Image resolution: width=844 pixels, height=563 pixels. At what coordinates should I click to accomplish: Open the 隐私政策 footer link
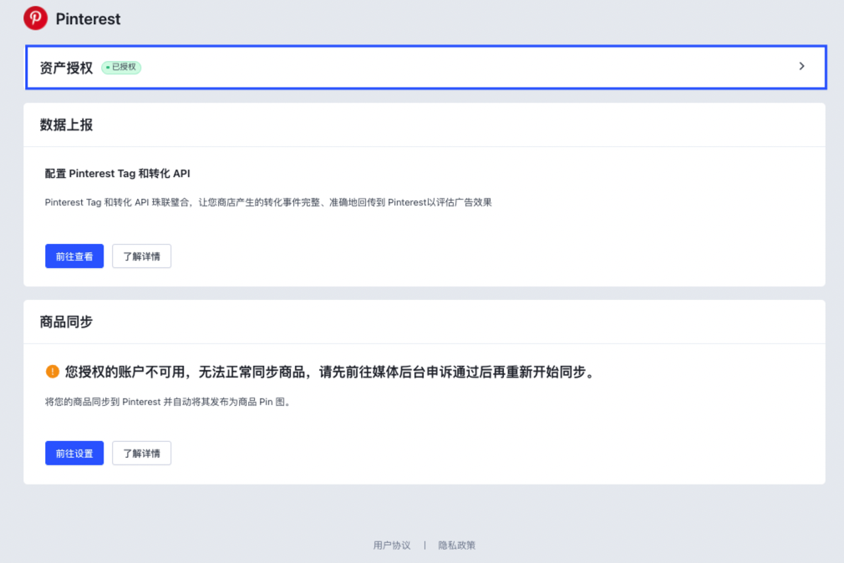pos(456,545)
